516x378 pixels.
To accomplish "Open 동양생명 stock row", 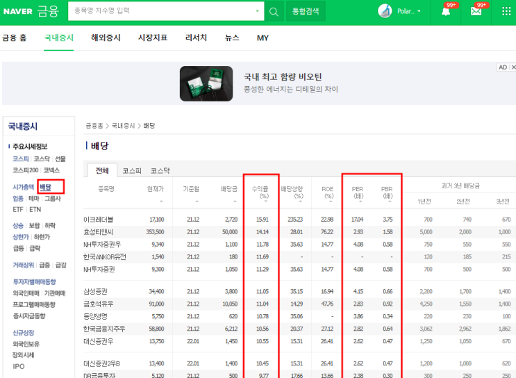I will click(95, 316).
